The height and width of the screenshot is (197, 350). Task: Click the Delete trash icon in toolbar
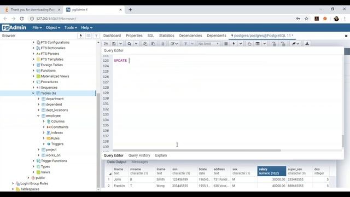click(163, 44)
